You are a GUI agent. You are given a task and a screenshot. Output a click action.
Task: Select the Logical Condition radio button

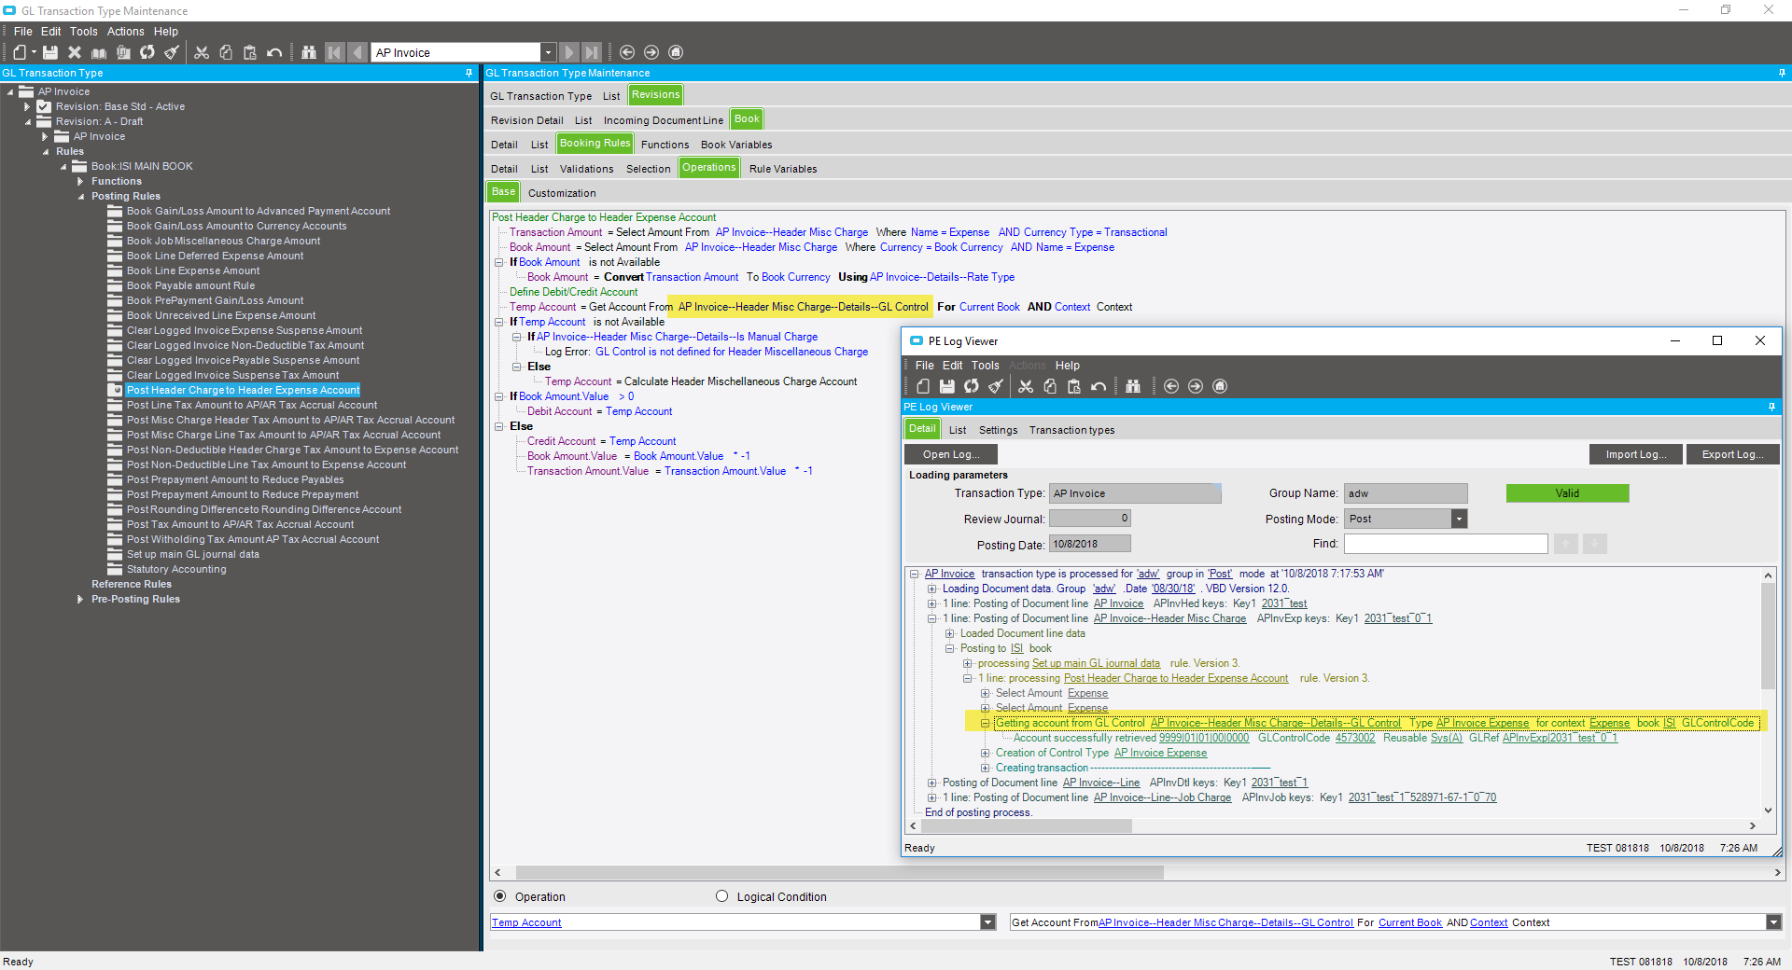tap(721, 896)
